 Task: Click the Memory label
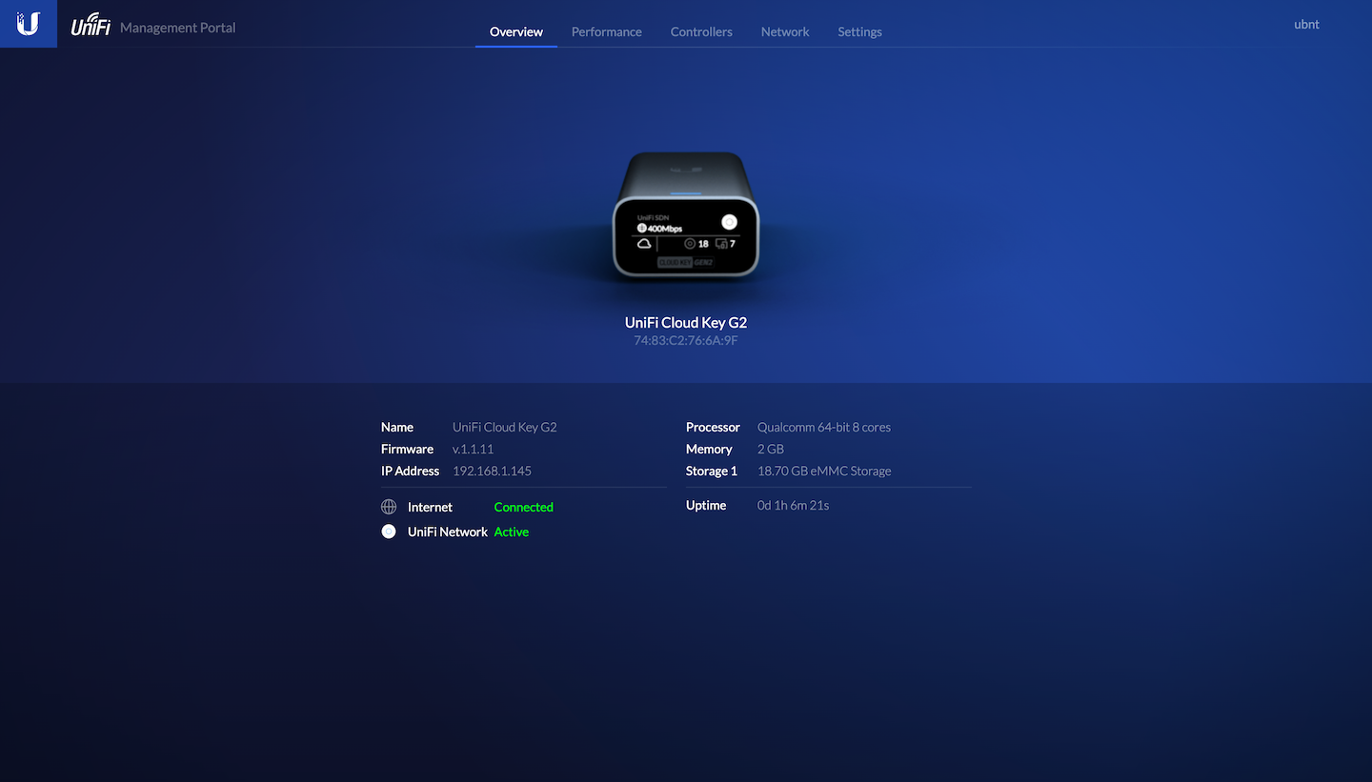pyautogui.click(x=709, y=449)
